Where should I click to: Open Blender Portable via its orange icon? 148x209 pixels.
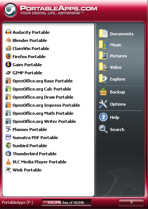pos(8,40)
